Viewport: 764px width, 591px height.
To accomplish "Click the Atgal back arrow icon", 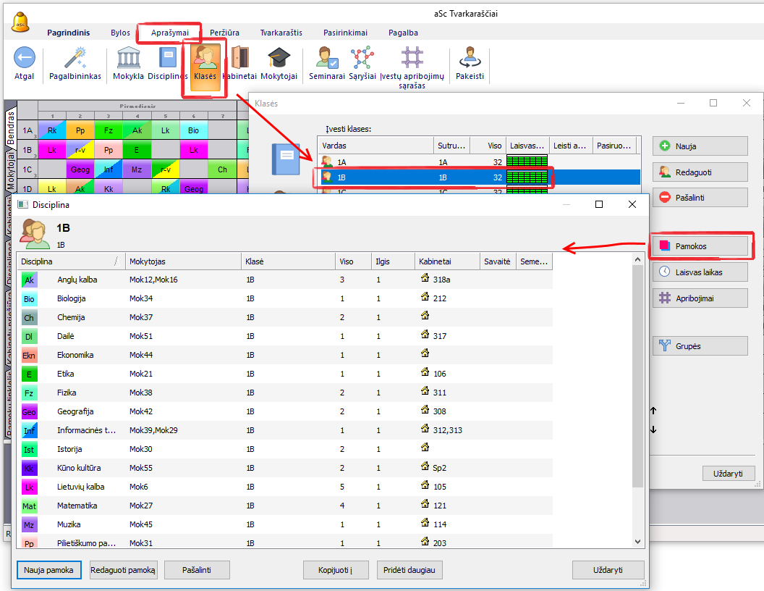I will tap(25, 59).
